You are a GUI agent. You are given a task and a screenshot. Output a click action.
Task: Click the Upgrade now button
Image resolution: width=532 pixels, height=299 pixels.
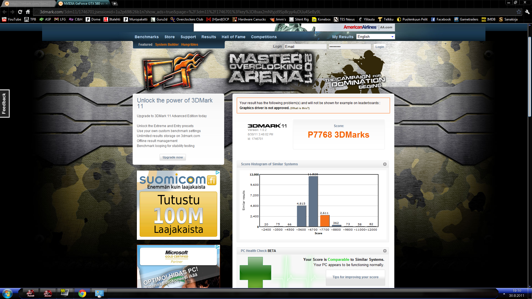pos(173,157)
